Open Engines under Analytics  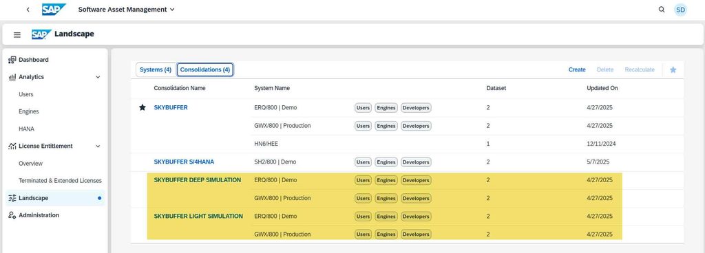pyautogui.click(x=29, y=111)
